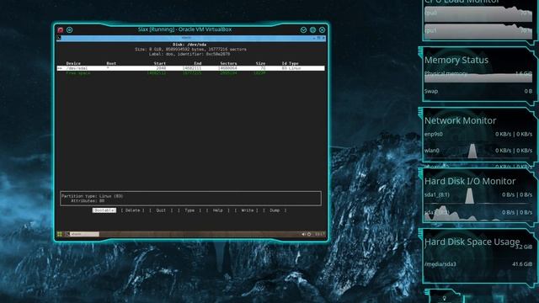Click the Physical memory usage bar

[x=478, y=77]
